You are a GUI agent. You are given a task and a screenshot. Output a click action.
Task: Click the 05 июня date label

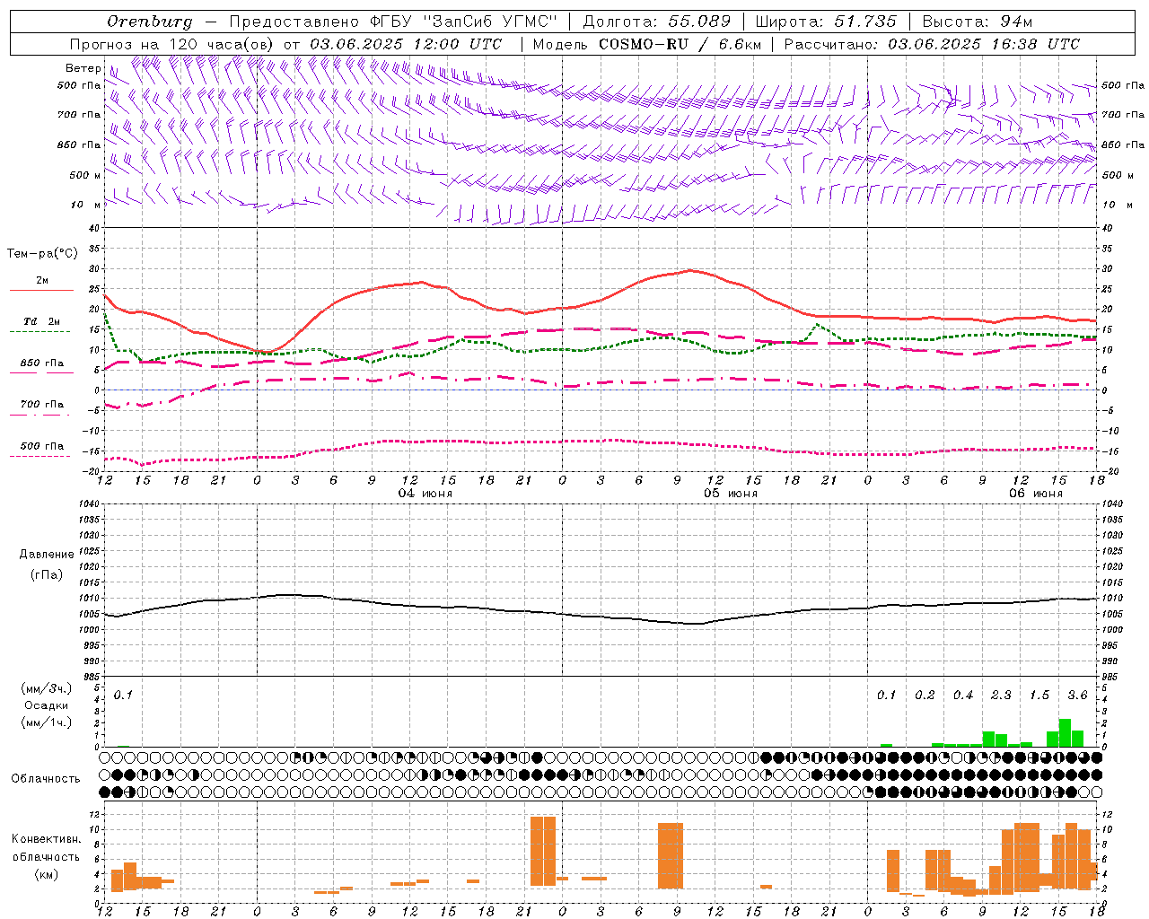(730, 493)
